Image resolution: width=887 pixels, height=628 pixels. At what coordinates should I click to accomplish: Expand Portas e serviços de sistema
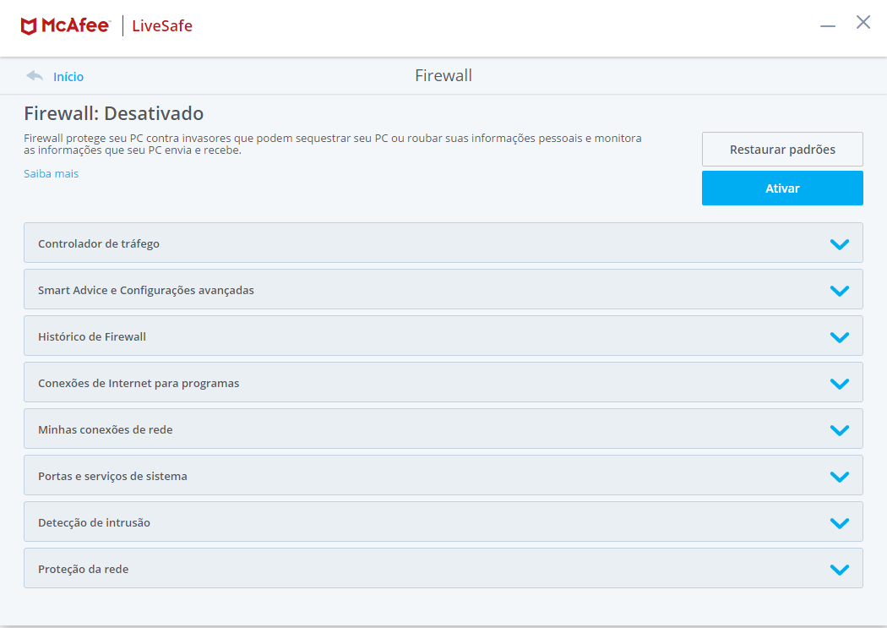[x=443, y=475]
